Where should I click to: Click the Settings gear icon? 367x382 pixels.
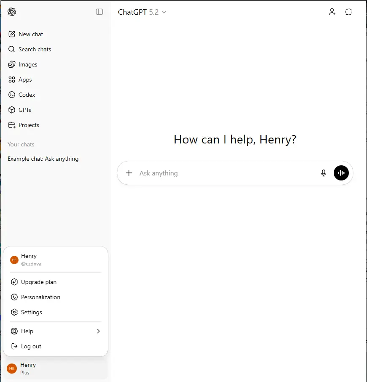(14, 312)
